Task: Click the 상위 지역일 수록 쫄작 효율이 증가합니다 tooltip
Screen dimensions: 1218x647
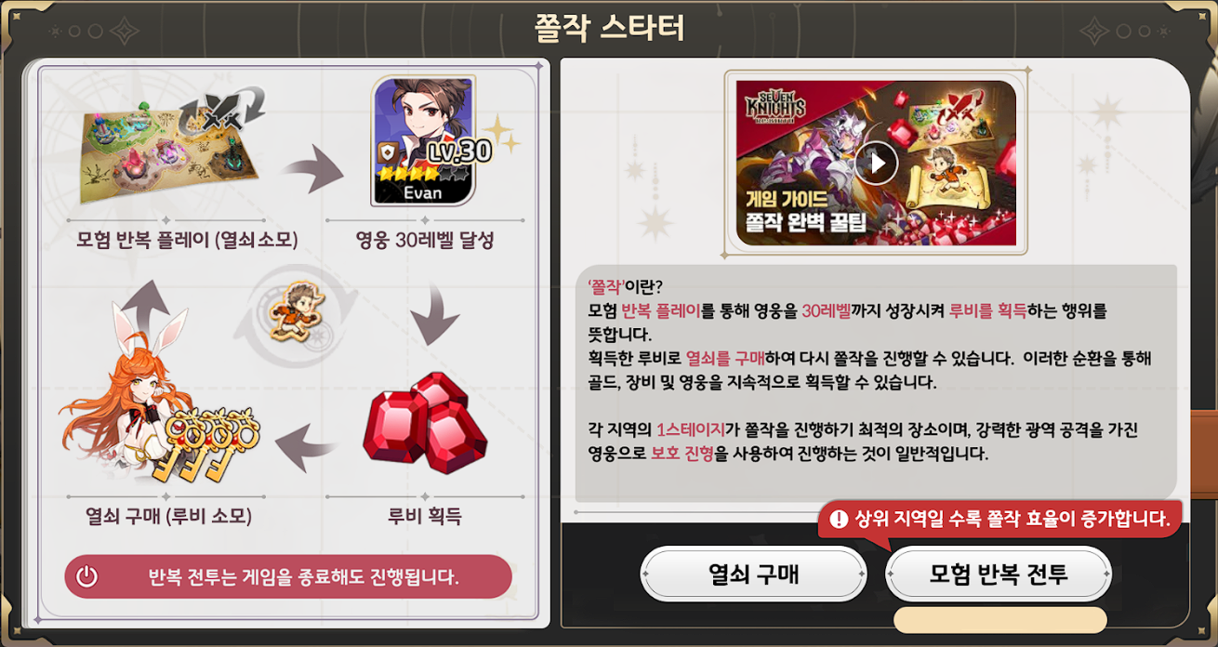Action: click(x=1000, y=519)
